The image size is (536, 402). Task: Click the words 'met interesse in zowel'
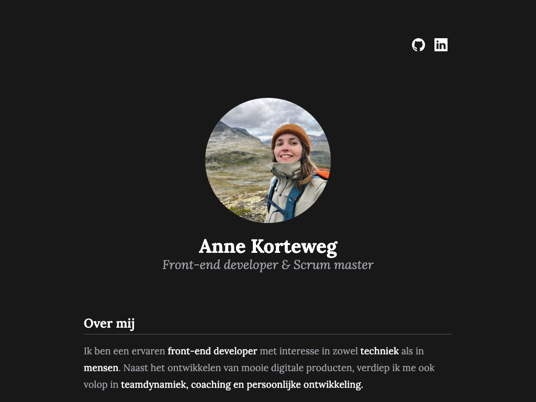(309, 351)
